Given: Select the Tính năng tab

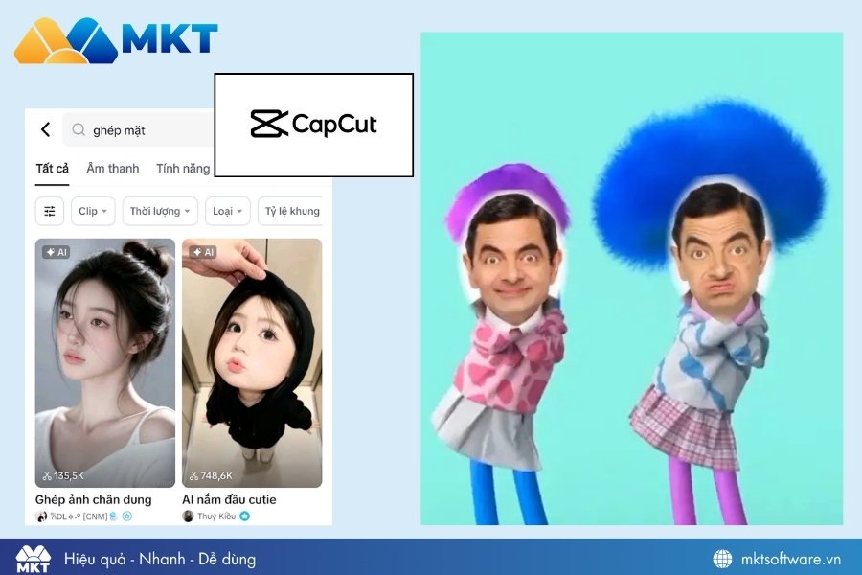Looking at the screenshot, I should (183, 168).
